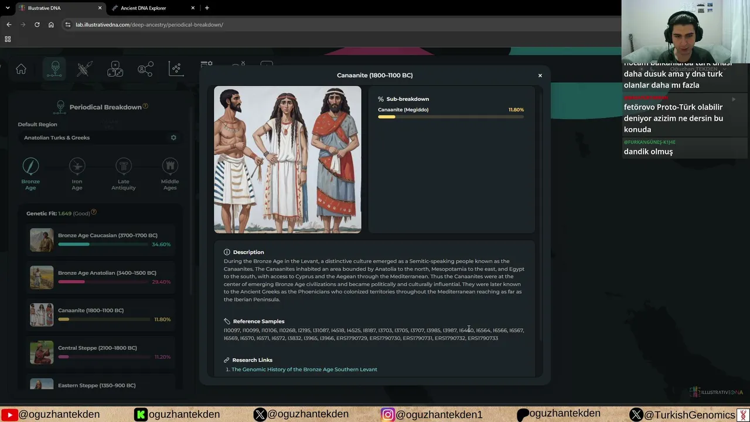This screenshot has width=750, height=422.
Task: Click Canaanite (Megiddo) sub-breakdown label
Action: [x=403, y=110]
